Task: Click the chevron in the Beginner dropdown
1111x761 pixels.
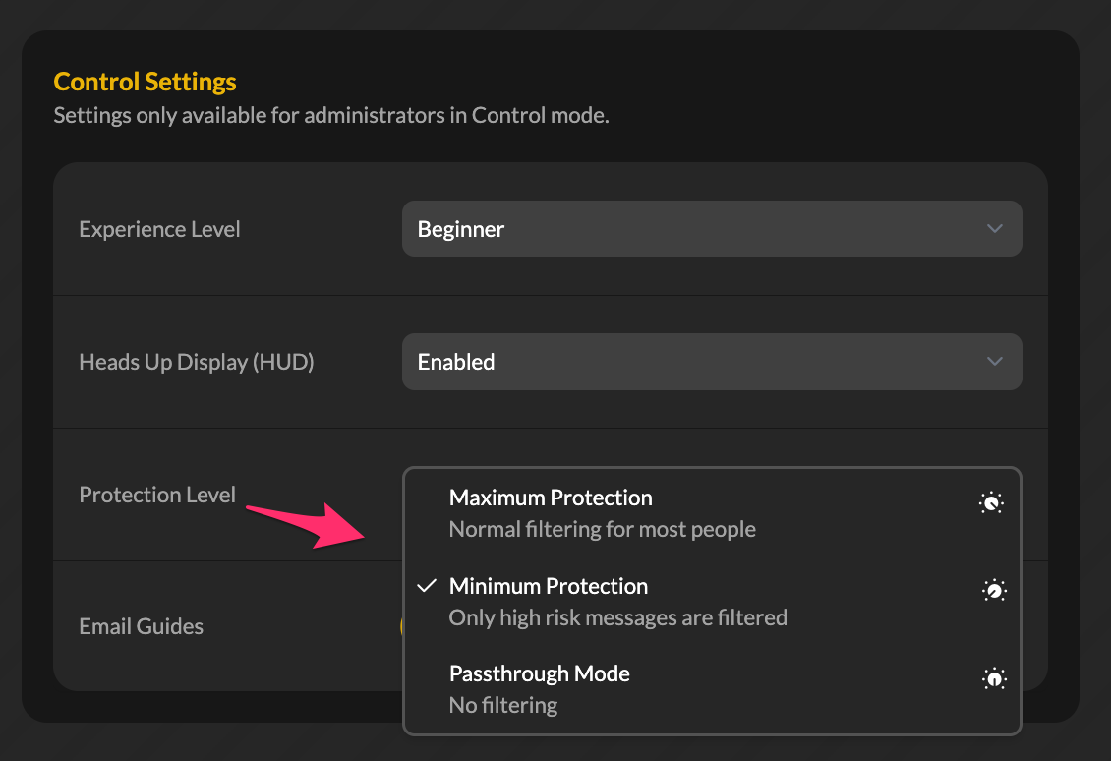Action: [995, 229]
